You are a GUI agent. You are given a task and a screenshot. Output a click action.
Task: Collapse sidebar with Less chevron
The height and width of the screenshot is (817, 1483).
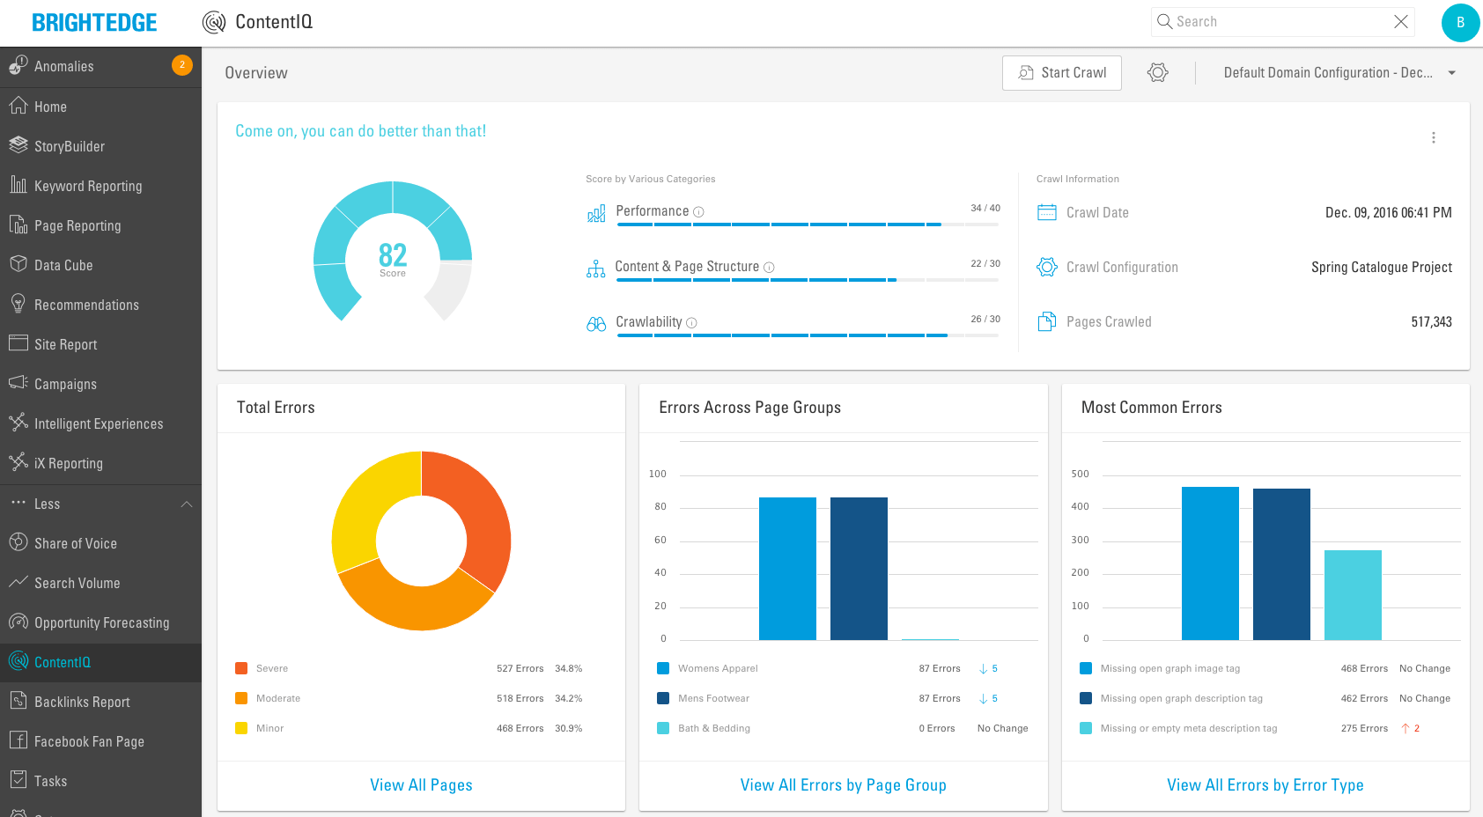(x=187, y=504)
